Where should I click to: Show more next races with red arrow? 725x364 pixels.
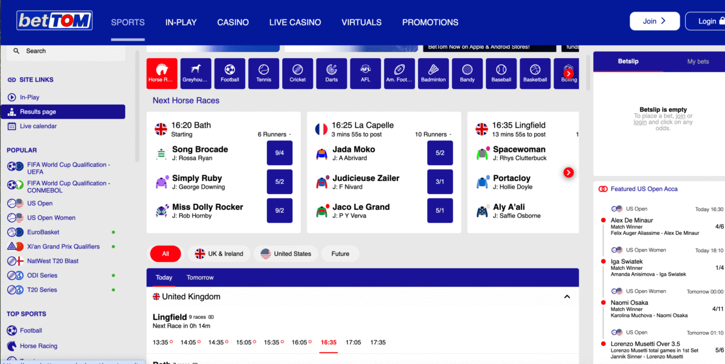[x=569, y=172]
